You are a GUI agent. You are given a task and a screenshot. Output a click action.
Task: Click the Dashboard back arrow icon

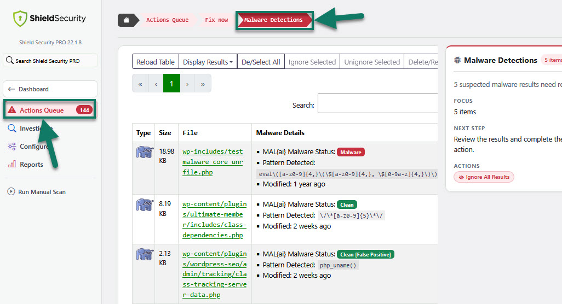[x=12, y=89]
